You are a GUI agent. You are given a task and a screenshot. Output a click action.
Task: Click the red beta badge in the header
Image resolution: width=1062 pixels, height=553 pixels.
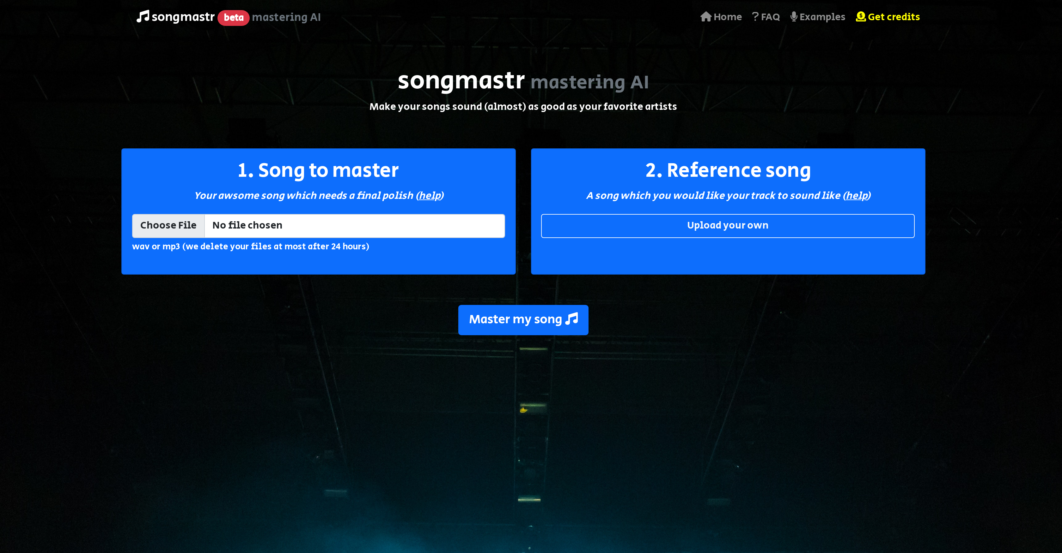pyautogui.click(x=234, y=17)
